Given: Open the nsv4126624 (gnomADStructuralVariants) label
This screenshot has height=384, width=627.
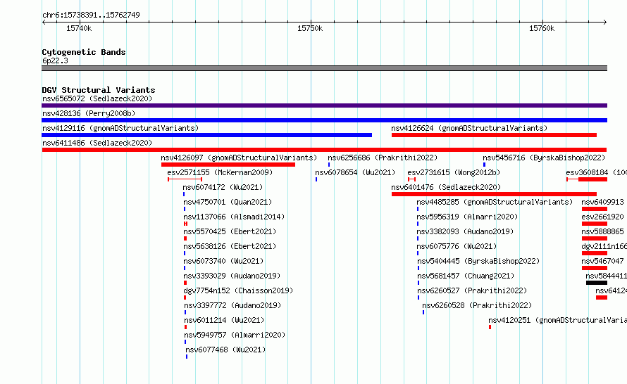Looking at the screenshot, I should [469, 128].
